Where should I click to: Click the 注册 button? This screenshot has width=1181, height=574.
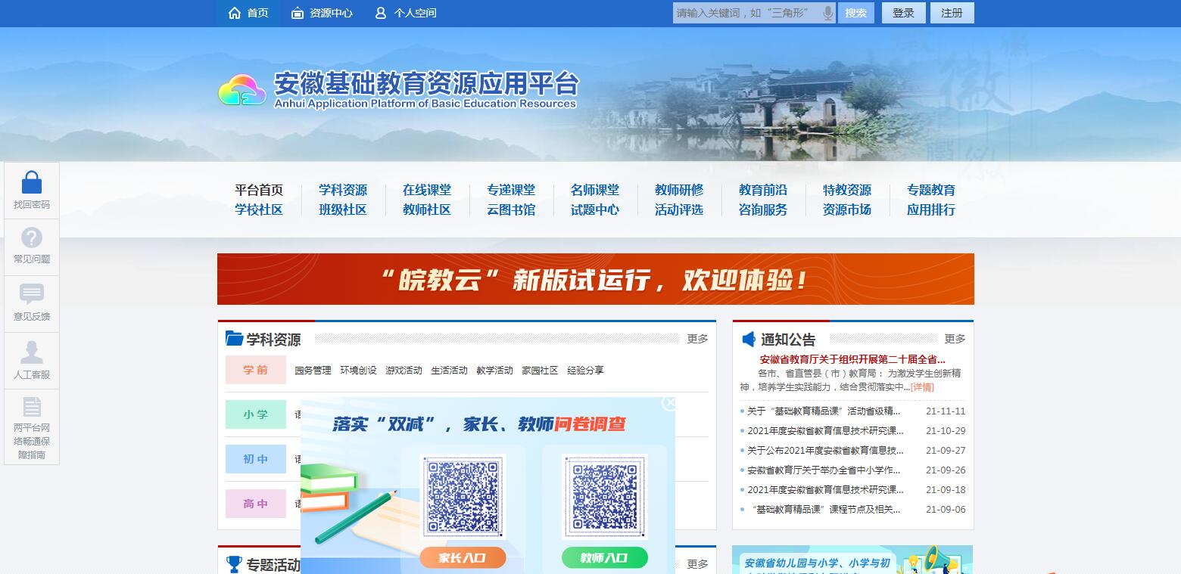[x=952, y=13]
